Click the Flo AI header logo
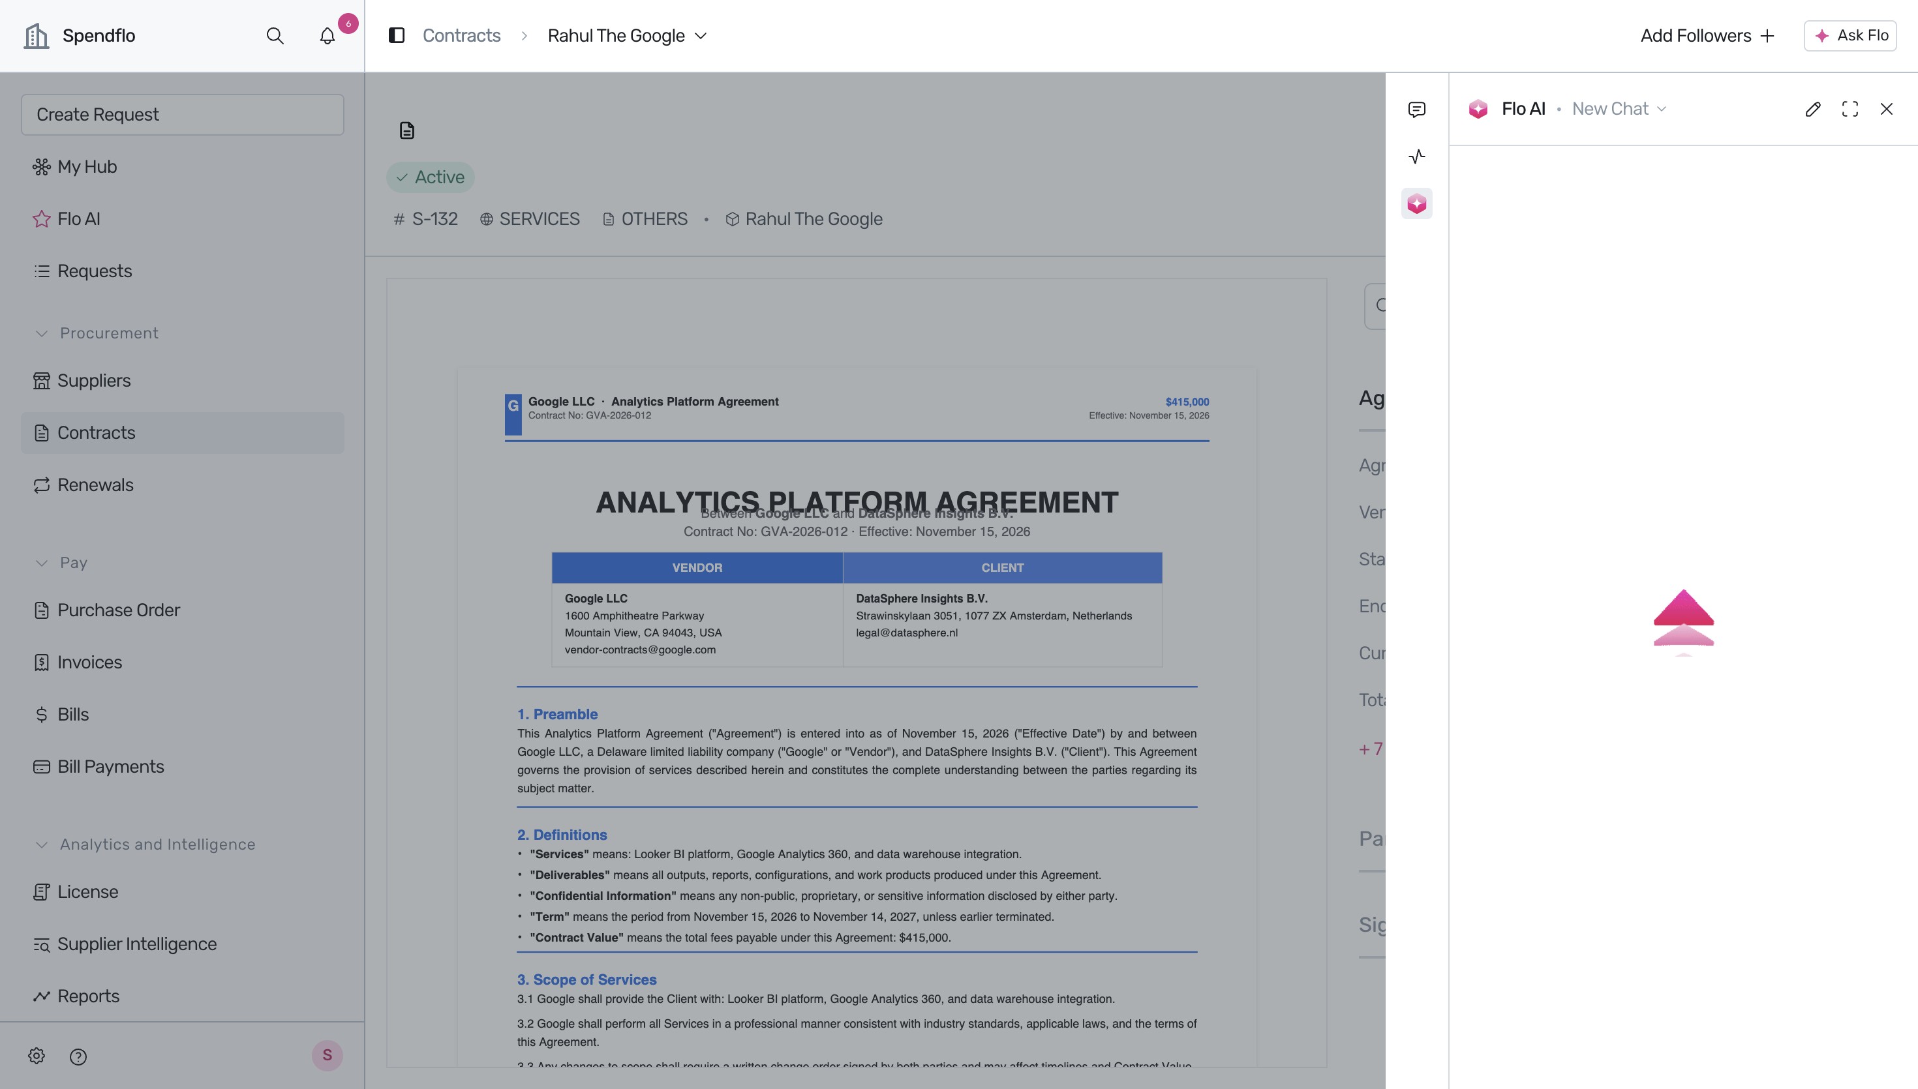1918x1089 pixels. pyautogui.click(x=1478, y=109)
